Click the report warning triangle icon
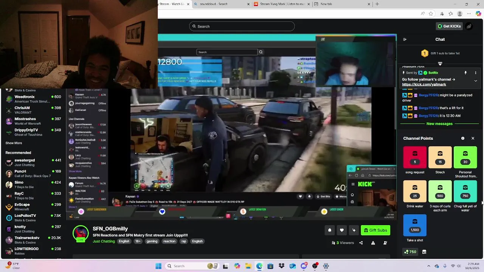 (x=373, y=243)
